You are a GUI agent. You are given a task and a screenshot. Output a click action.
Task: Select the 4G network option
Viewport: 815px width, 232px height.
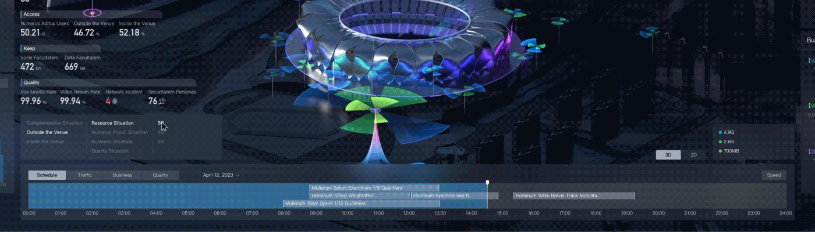[161, 132]
